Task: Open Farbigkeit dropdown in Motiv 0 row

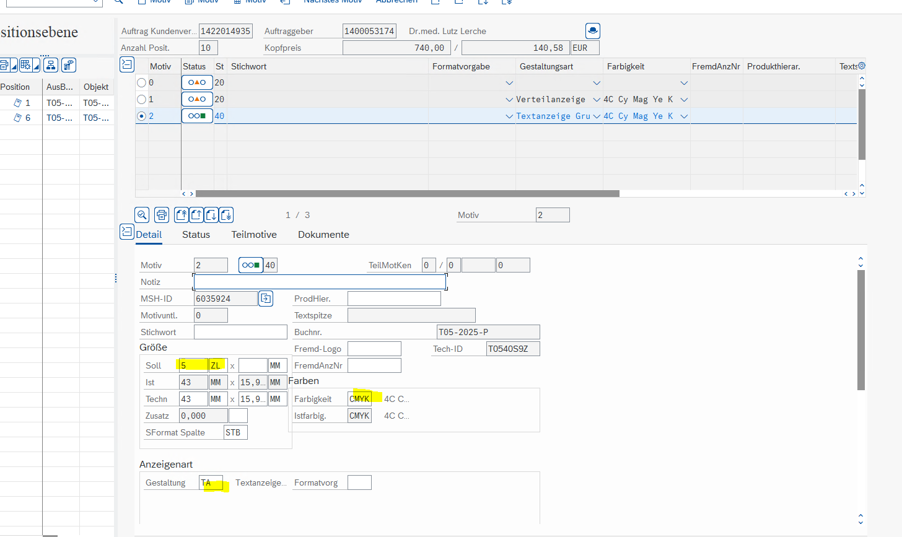Action: pyautogui.click(x=684, y=83)
